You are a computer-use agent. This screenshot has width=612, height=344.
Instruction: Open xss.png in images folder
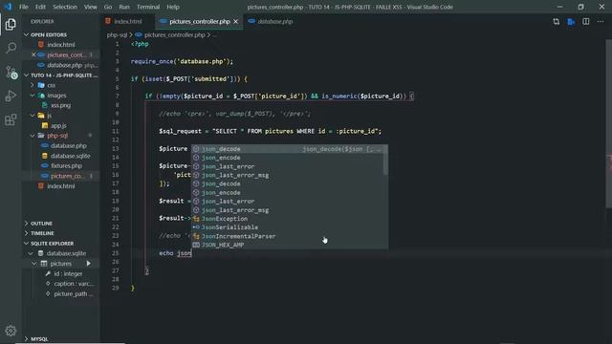pos(60,106)
